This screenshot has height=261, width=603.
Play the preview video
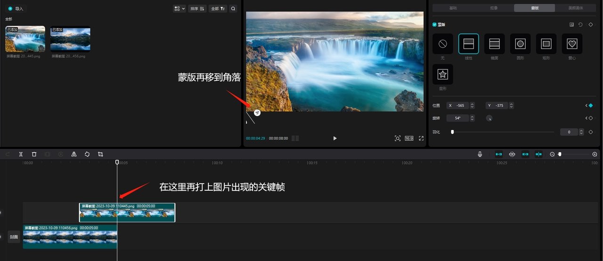pyautogui.click(x=335, y=138)
